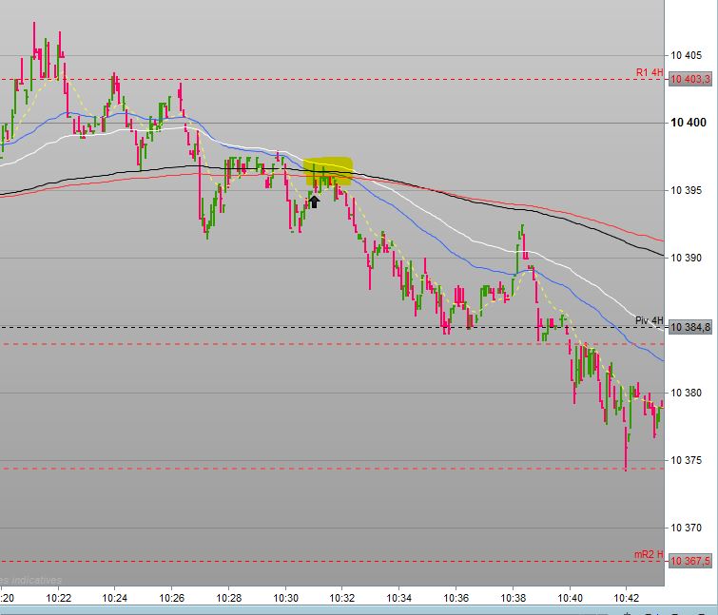
Task: Select the blue moving average curve
Action: point(412,220)
